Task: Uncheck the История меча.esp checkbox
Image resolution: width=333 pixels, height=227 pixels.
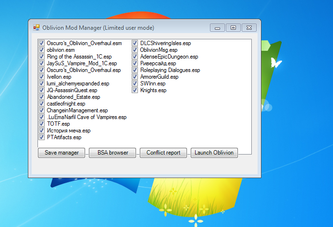Action: [41, 131]
